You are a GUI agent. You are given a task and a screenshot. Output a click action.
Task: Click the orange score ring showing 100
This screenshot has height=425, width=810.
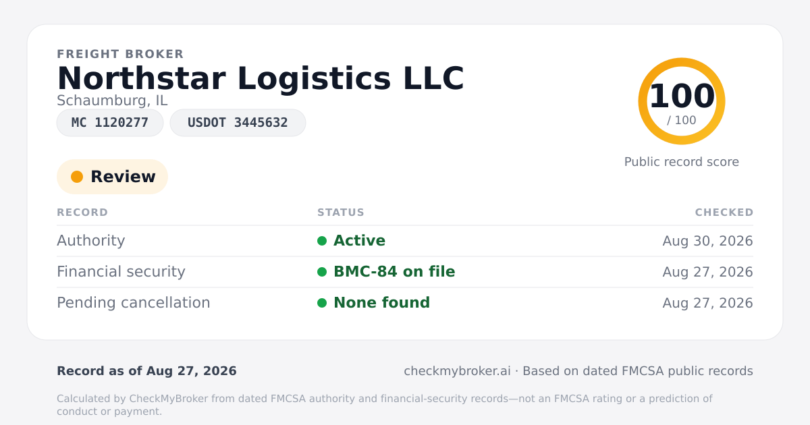coord(682,101)
